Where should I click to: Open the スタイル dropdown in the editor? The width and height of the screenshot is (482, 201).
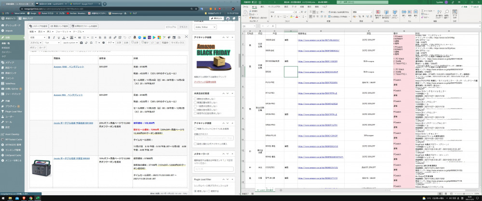36,43
